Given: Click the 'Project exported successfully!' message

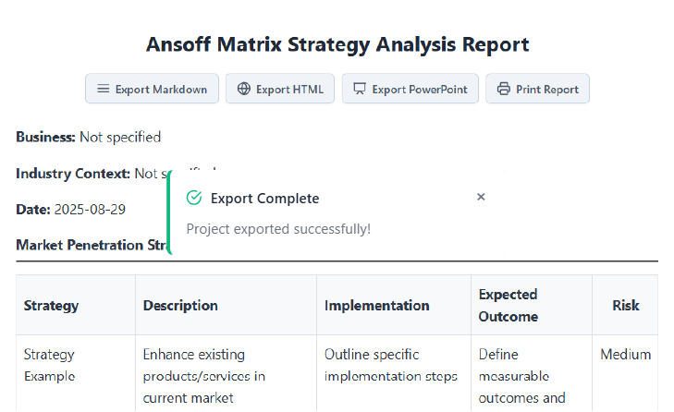Looking at the screenshot, I should pyautogui.click(x=278, y=228).
